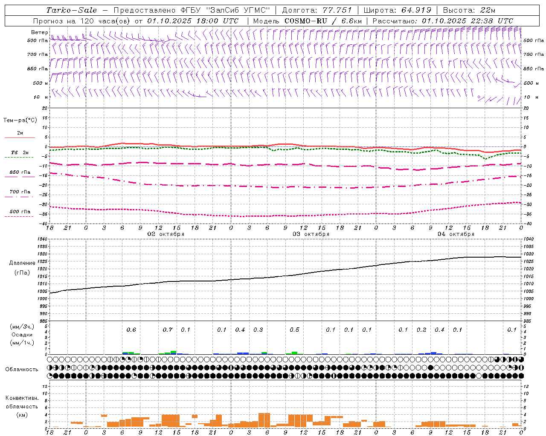Click the 'Конвективн.' convective cloud label
The height and width of the screenshot is (436, 546).
tap(22, 398)
